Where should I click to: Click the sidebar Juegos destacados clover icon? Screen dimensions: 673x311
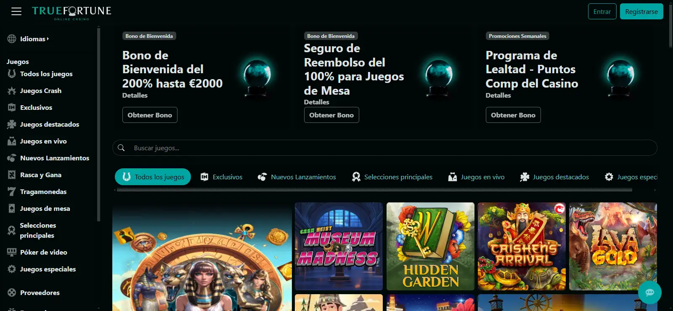click(x=12, y=124)
